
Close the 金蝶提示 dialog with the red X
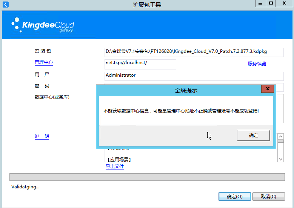268,89
